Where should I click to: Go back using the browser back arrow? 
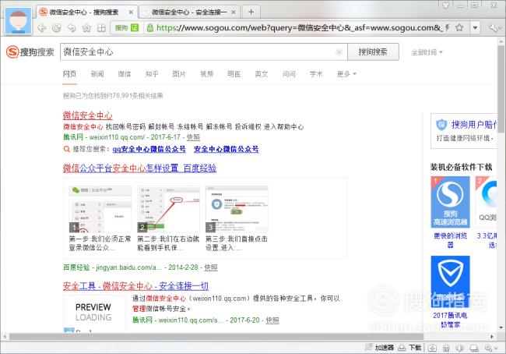[x=41, y=28]
